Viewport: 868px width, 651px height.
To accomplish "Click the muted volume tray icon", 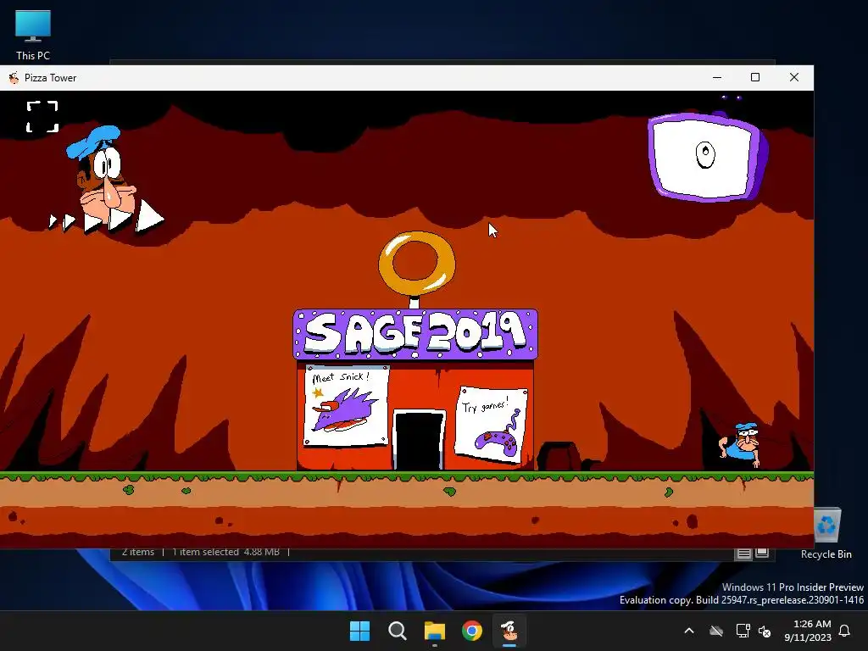I will pyautogui.click(x=765, y=631).
